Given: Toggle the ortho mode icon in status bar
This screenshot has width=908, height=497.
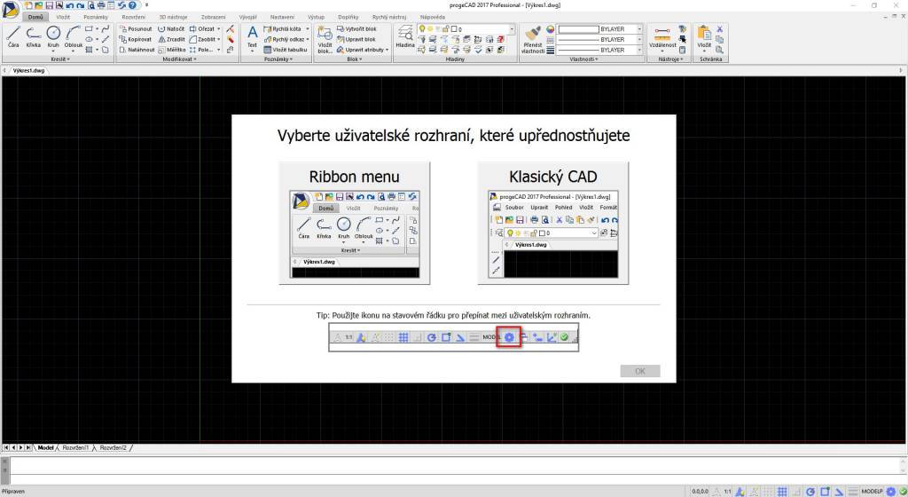Looking at the screenshot, I should (797, 491).
